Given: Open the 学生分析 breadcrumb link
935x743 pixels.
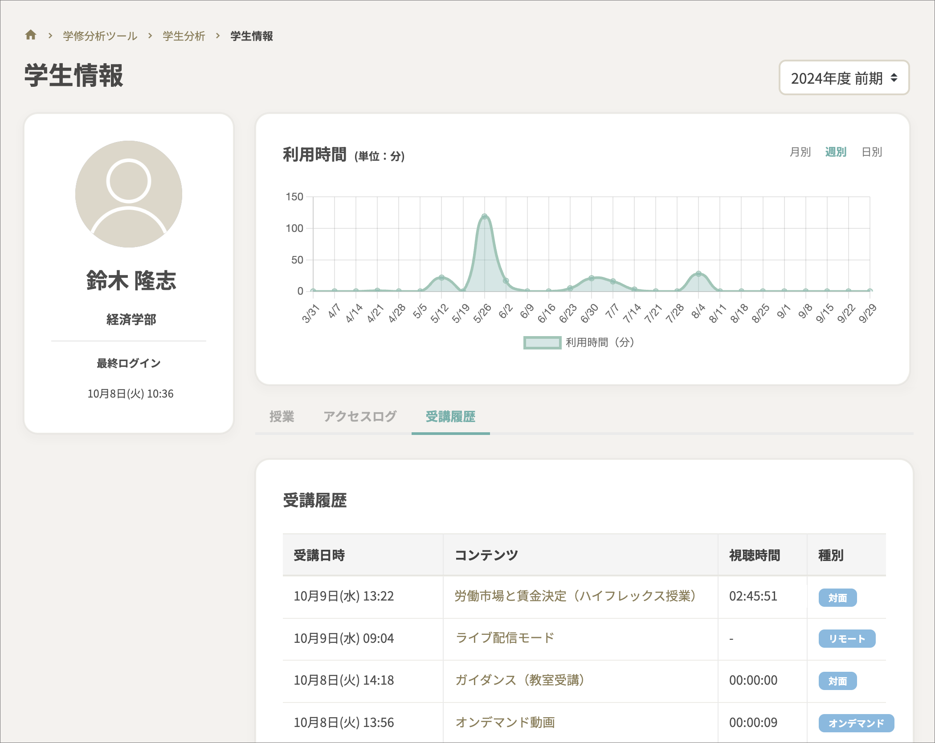Looking at the screenshot, I should [x=183, y=36].
